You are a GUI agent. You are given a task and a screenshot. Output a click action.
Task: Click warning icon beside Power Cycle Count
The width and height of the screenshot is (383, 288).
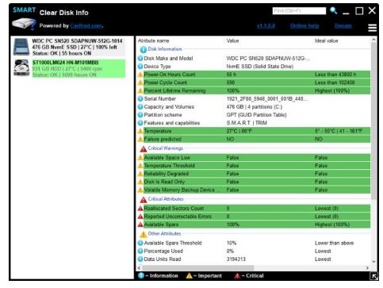coord(140,83)
